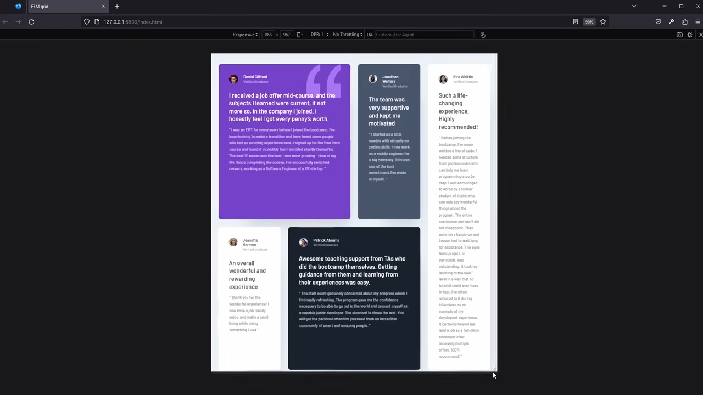Toggle reader view icon
Image resolution: width=703 pixels, height=395 pixels.
576,22
